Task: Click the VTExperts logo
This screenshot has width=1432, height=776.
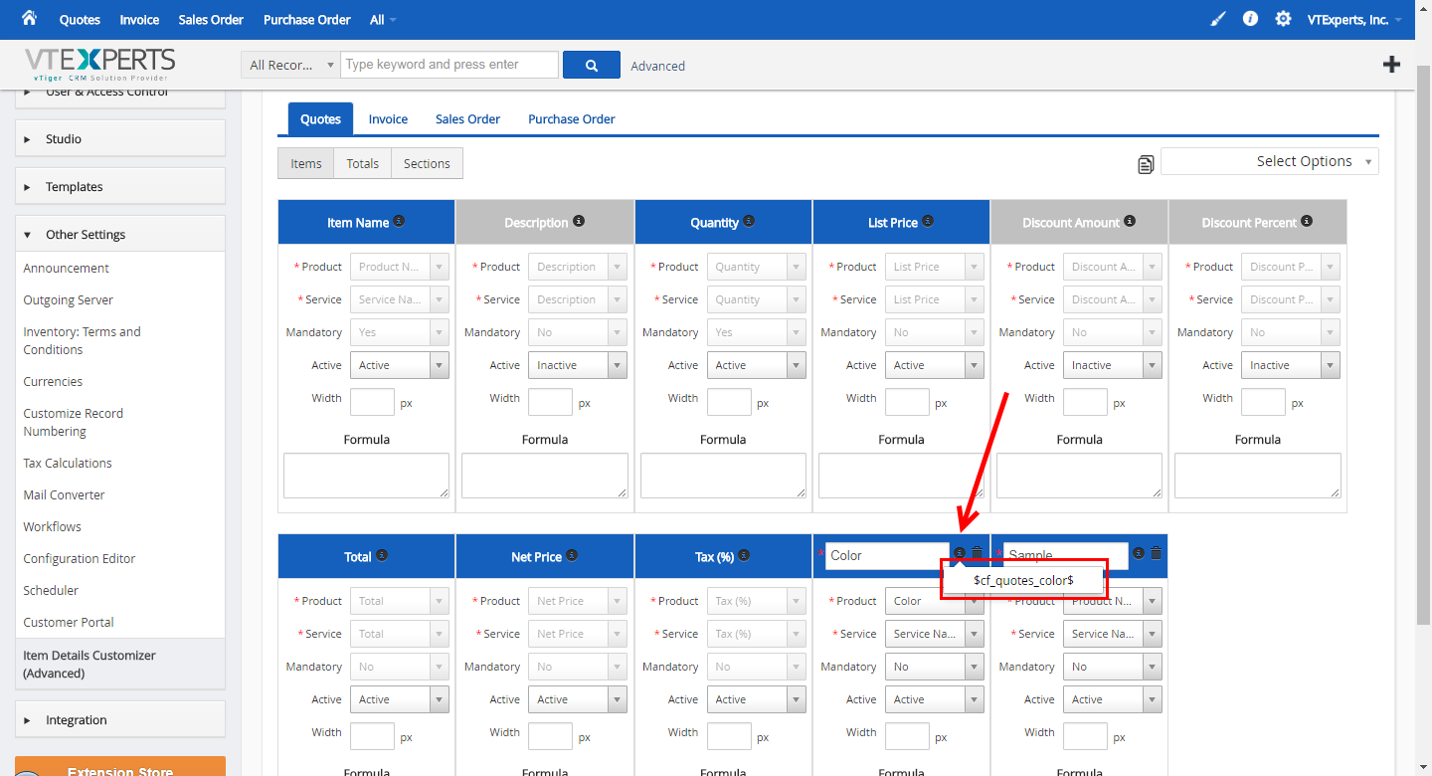Action: [x=99, y=64]
